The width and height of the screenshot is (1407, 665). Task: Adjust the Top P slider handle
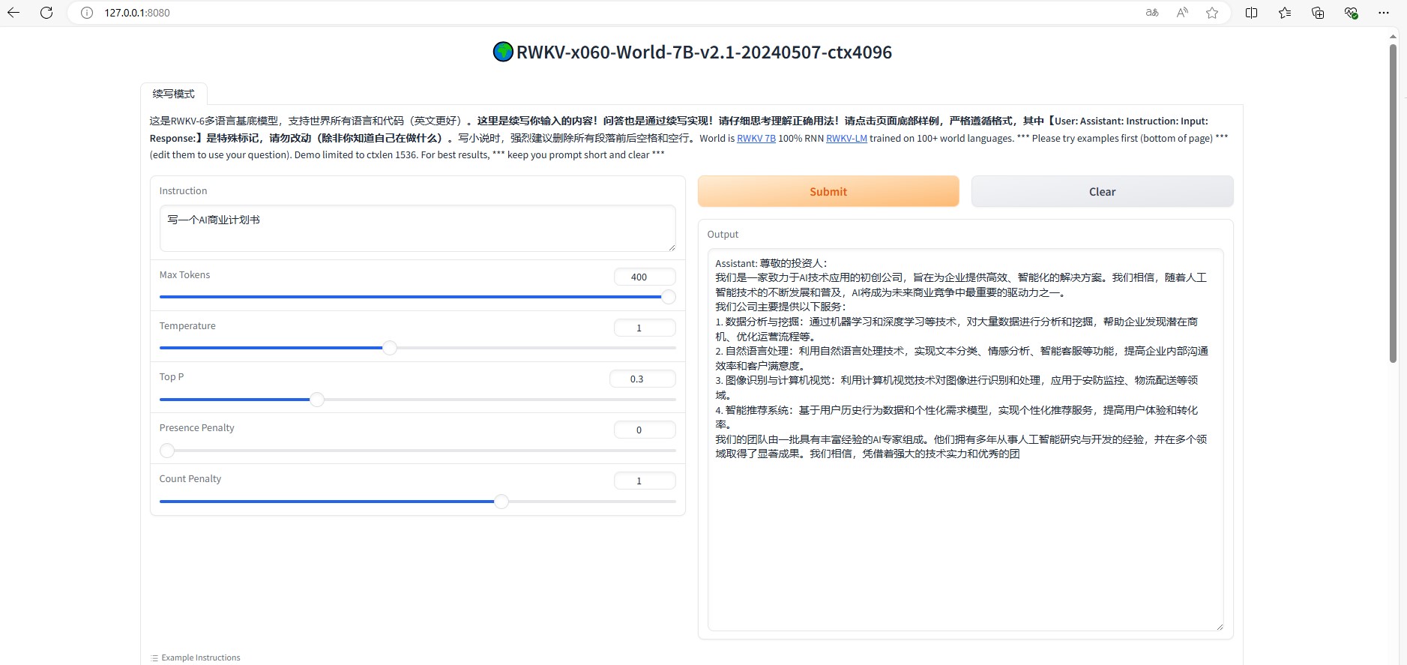pyautogui.click(x=317, y=399)
